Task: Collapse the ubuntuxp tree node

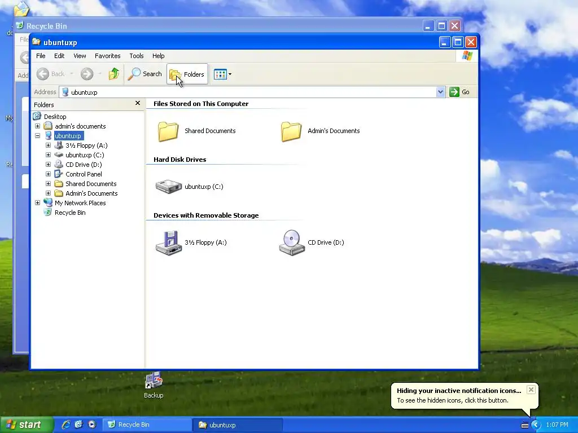Action: pyautogui.click(x=38, y=135)
